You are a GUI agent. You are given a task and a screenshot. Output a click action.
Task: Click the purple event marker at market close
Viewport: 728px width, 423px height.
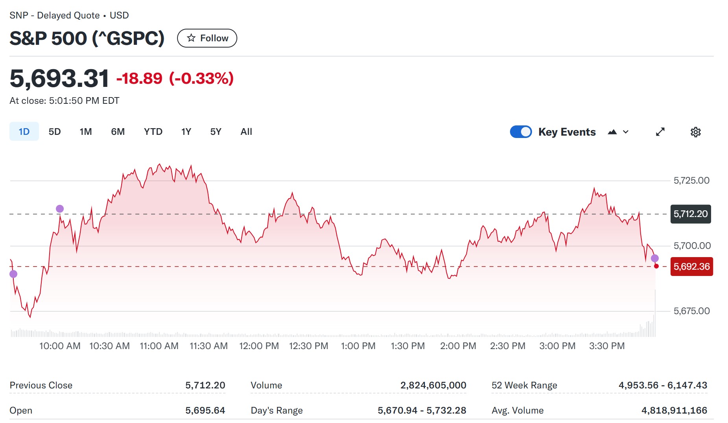(x=655, y=258)
